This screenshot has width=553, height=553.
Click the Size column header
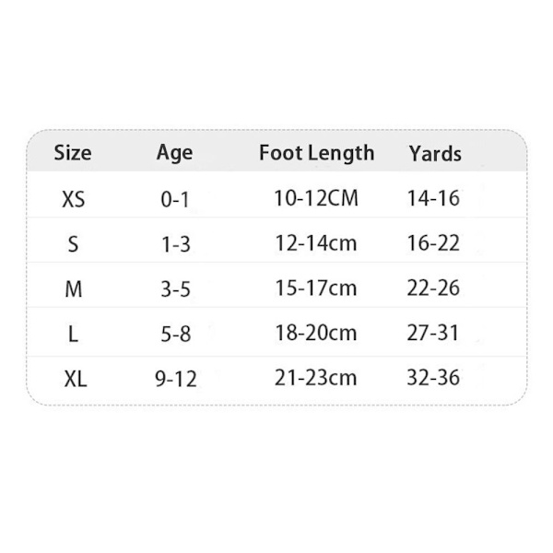tap(73, 153)
